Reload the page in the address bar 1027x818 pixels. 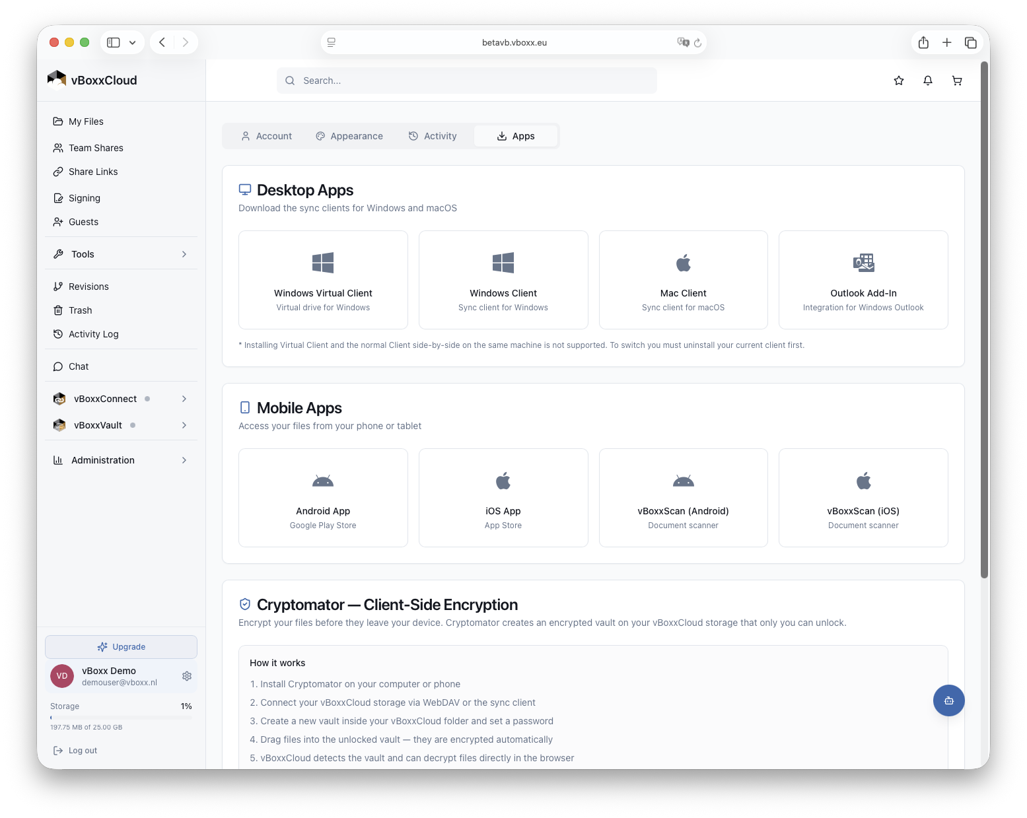click(697, 42)
